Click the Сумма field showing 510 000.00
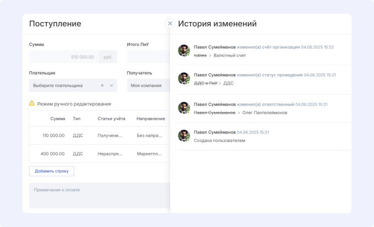 (x=64, y=57)
